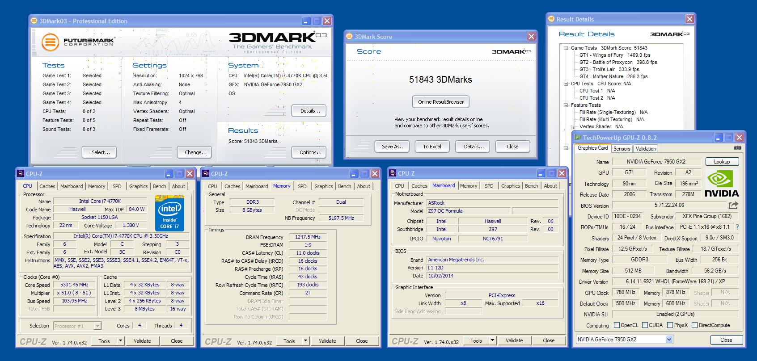The width and height of the screenshot is (757, 361).
Task: Click the Bus Interface question mark icon
Action: [x=737, y=227]
